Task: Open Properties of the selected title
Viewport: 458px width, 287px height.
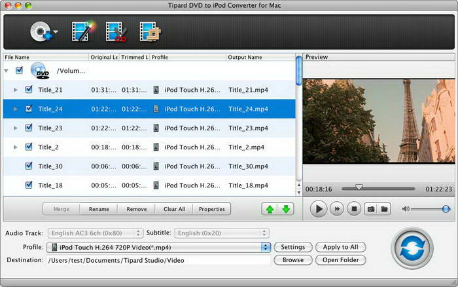Action: tap(212, 209)
